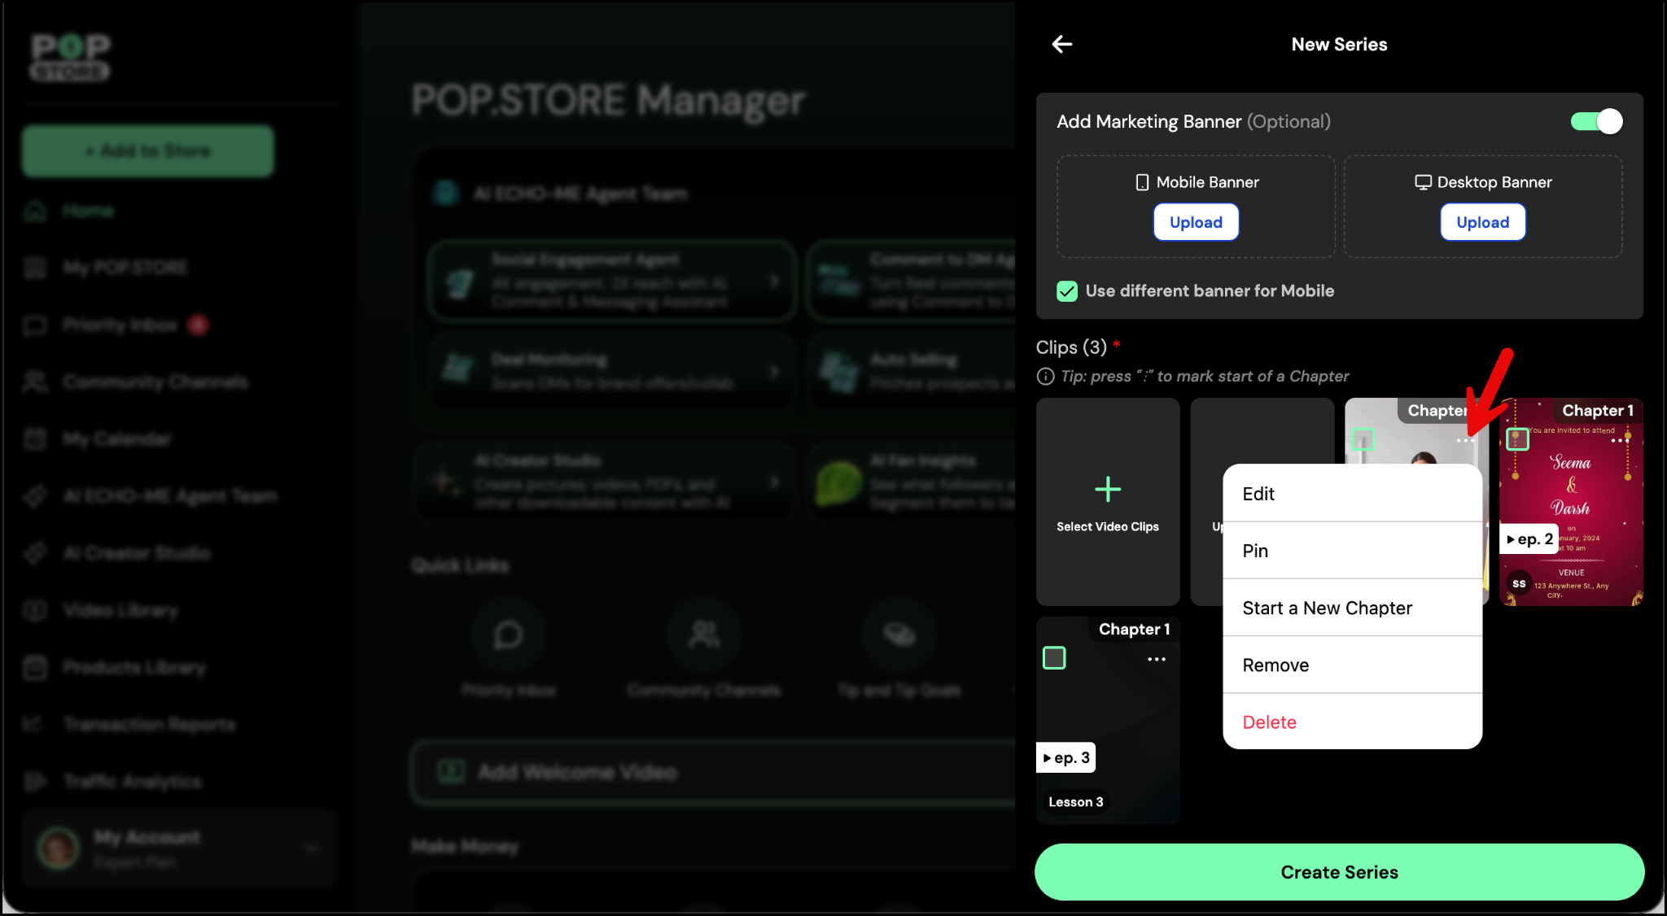
Task: Click the monitor icon next to Desktop Banner
Action: click(x=1422, y=182)
